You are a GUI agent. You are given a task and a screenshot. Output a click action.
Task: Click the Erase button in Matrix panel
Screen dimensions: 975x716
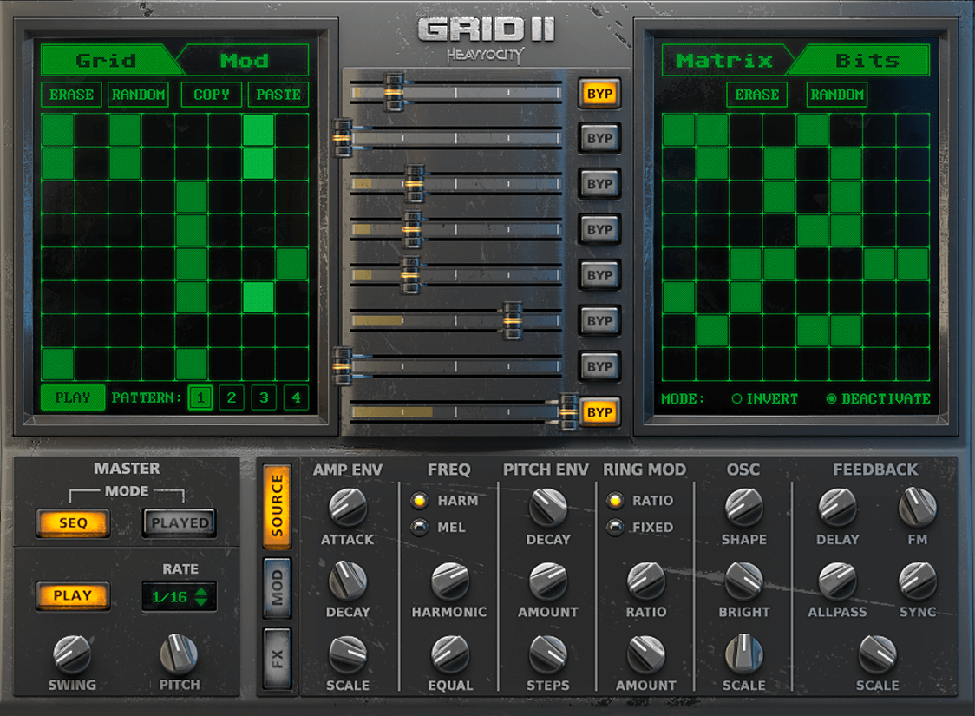(x=756, y=95)
